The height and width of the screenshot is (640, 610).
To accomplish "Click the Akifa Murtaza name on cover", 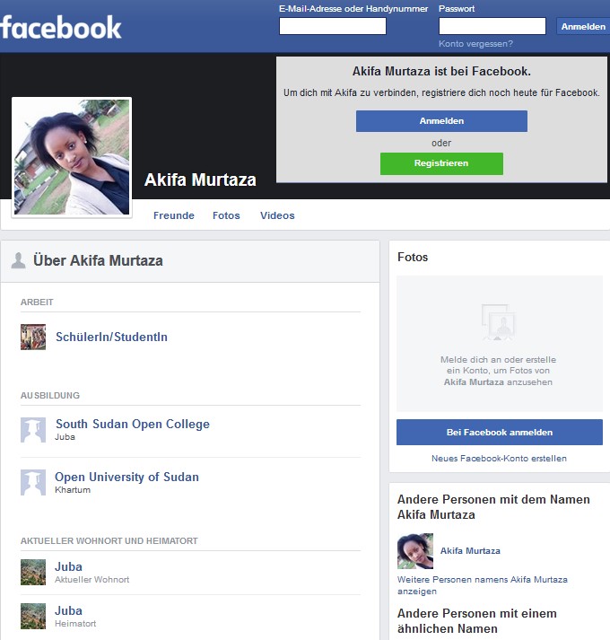I will pyautogui.click(x=200, y=180).
